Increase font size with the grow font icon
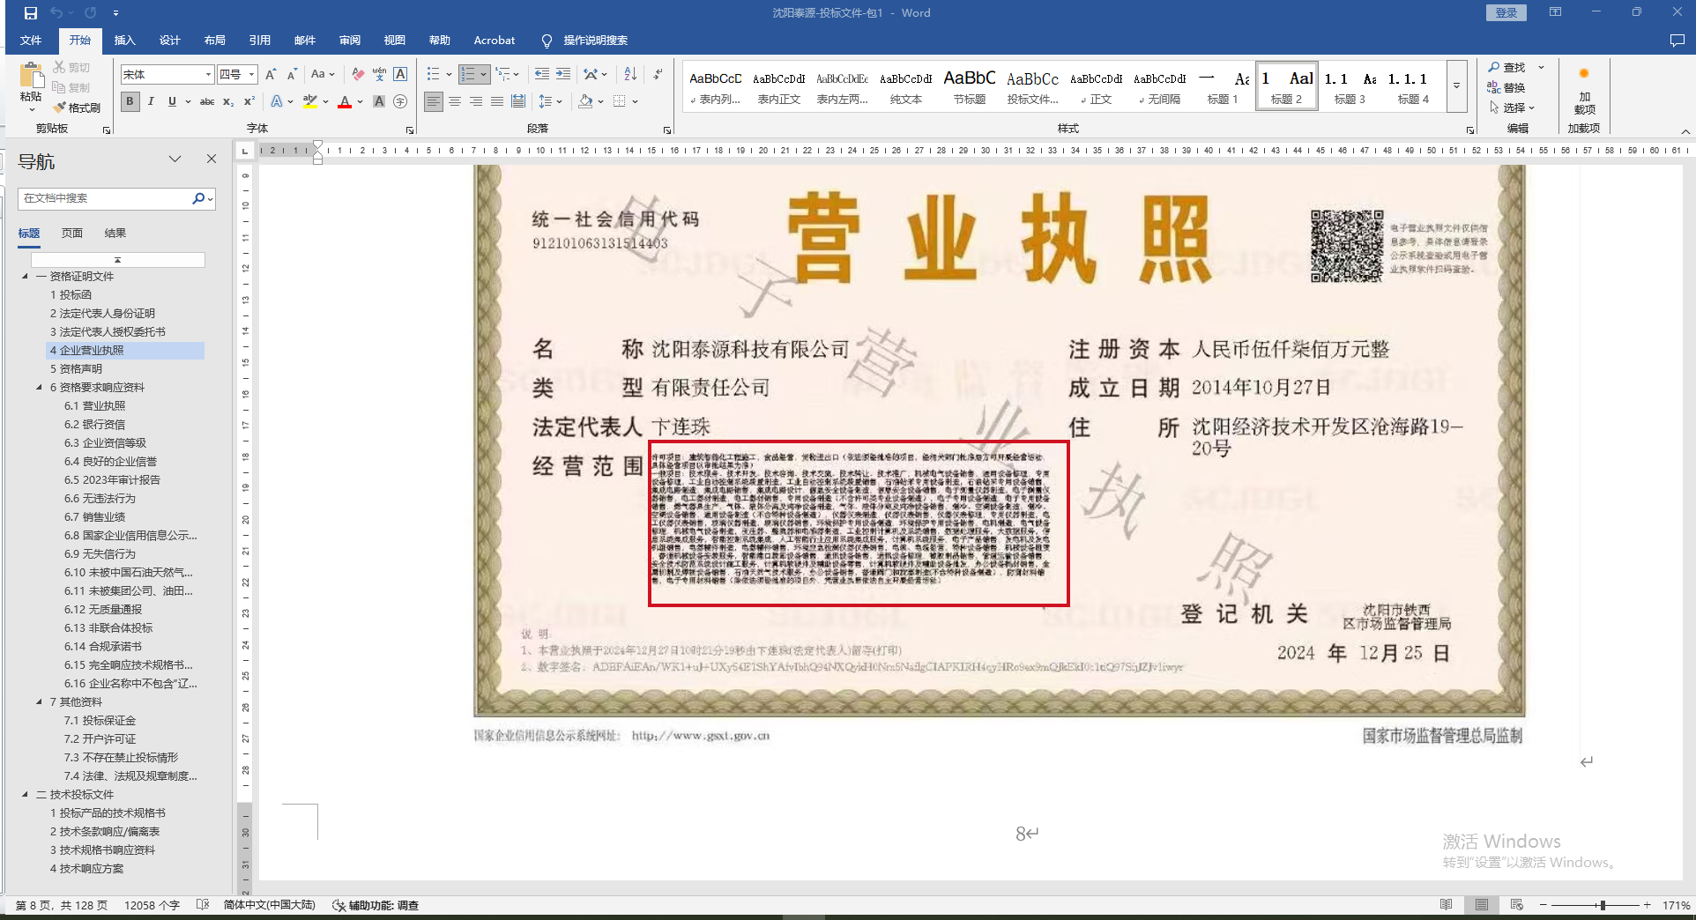 (271, 75)
